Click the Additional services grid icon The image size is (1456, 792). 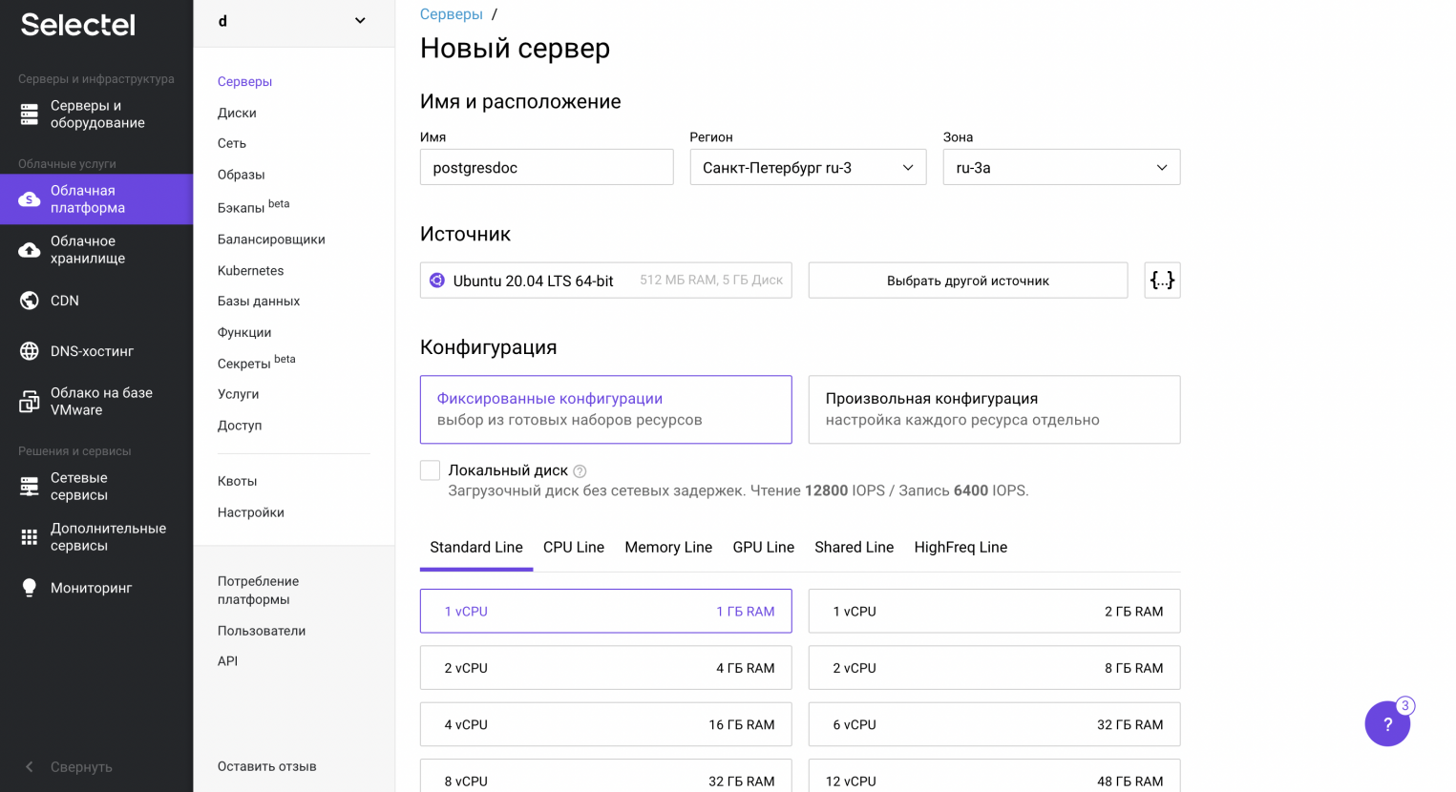click(x=30, y=537)
